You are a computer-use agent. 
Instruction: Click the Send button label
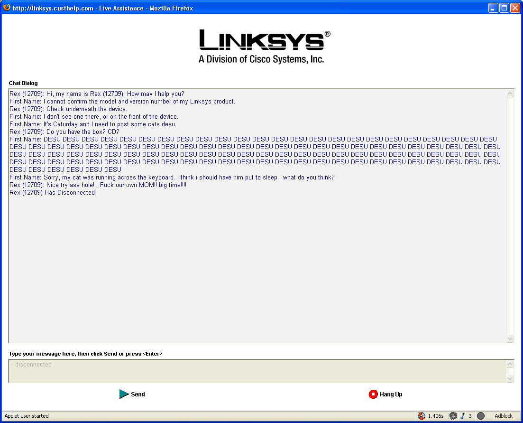point(138,395)
